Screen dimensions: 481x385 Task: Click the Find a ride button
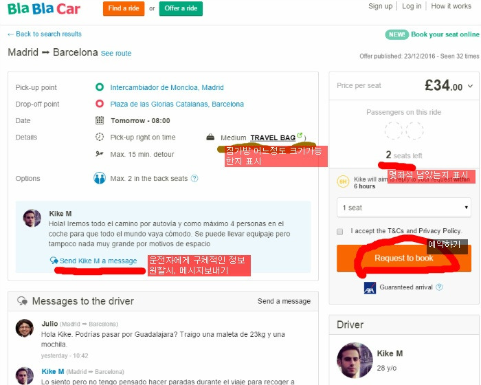click(x=124, y=8)
